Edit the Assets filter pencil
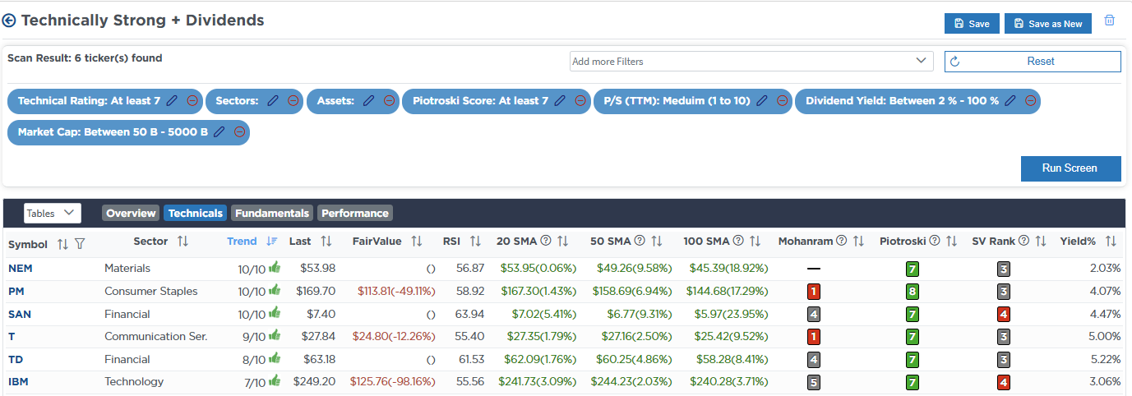Screen dimensions: 1132x396 367,101
